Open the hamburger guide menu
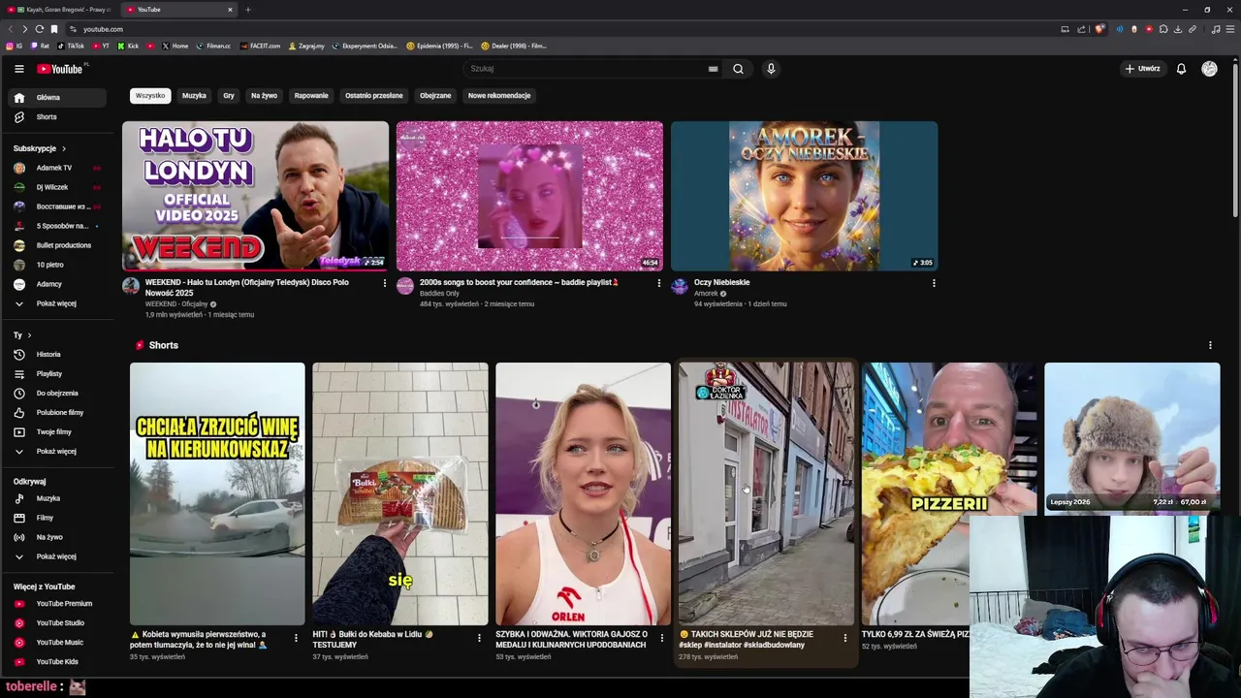Screen dimensions: 1241x698 coord(18,69)
